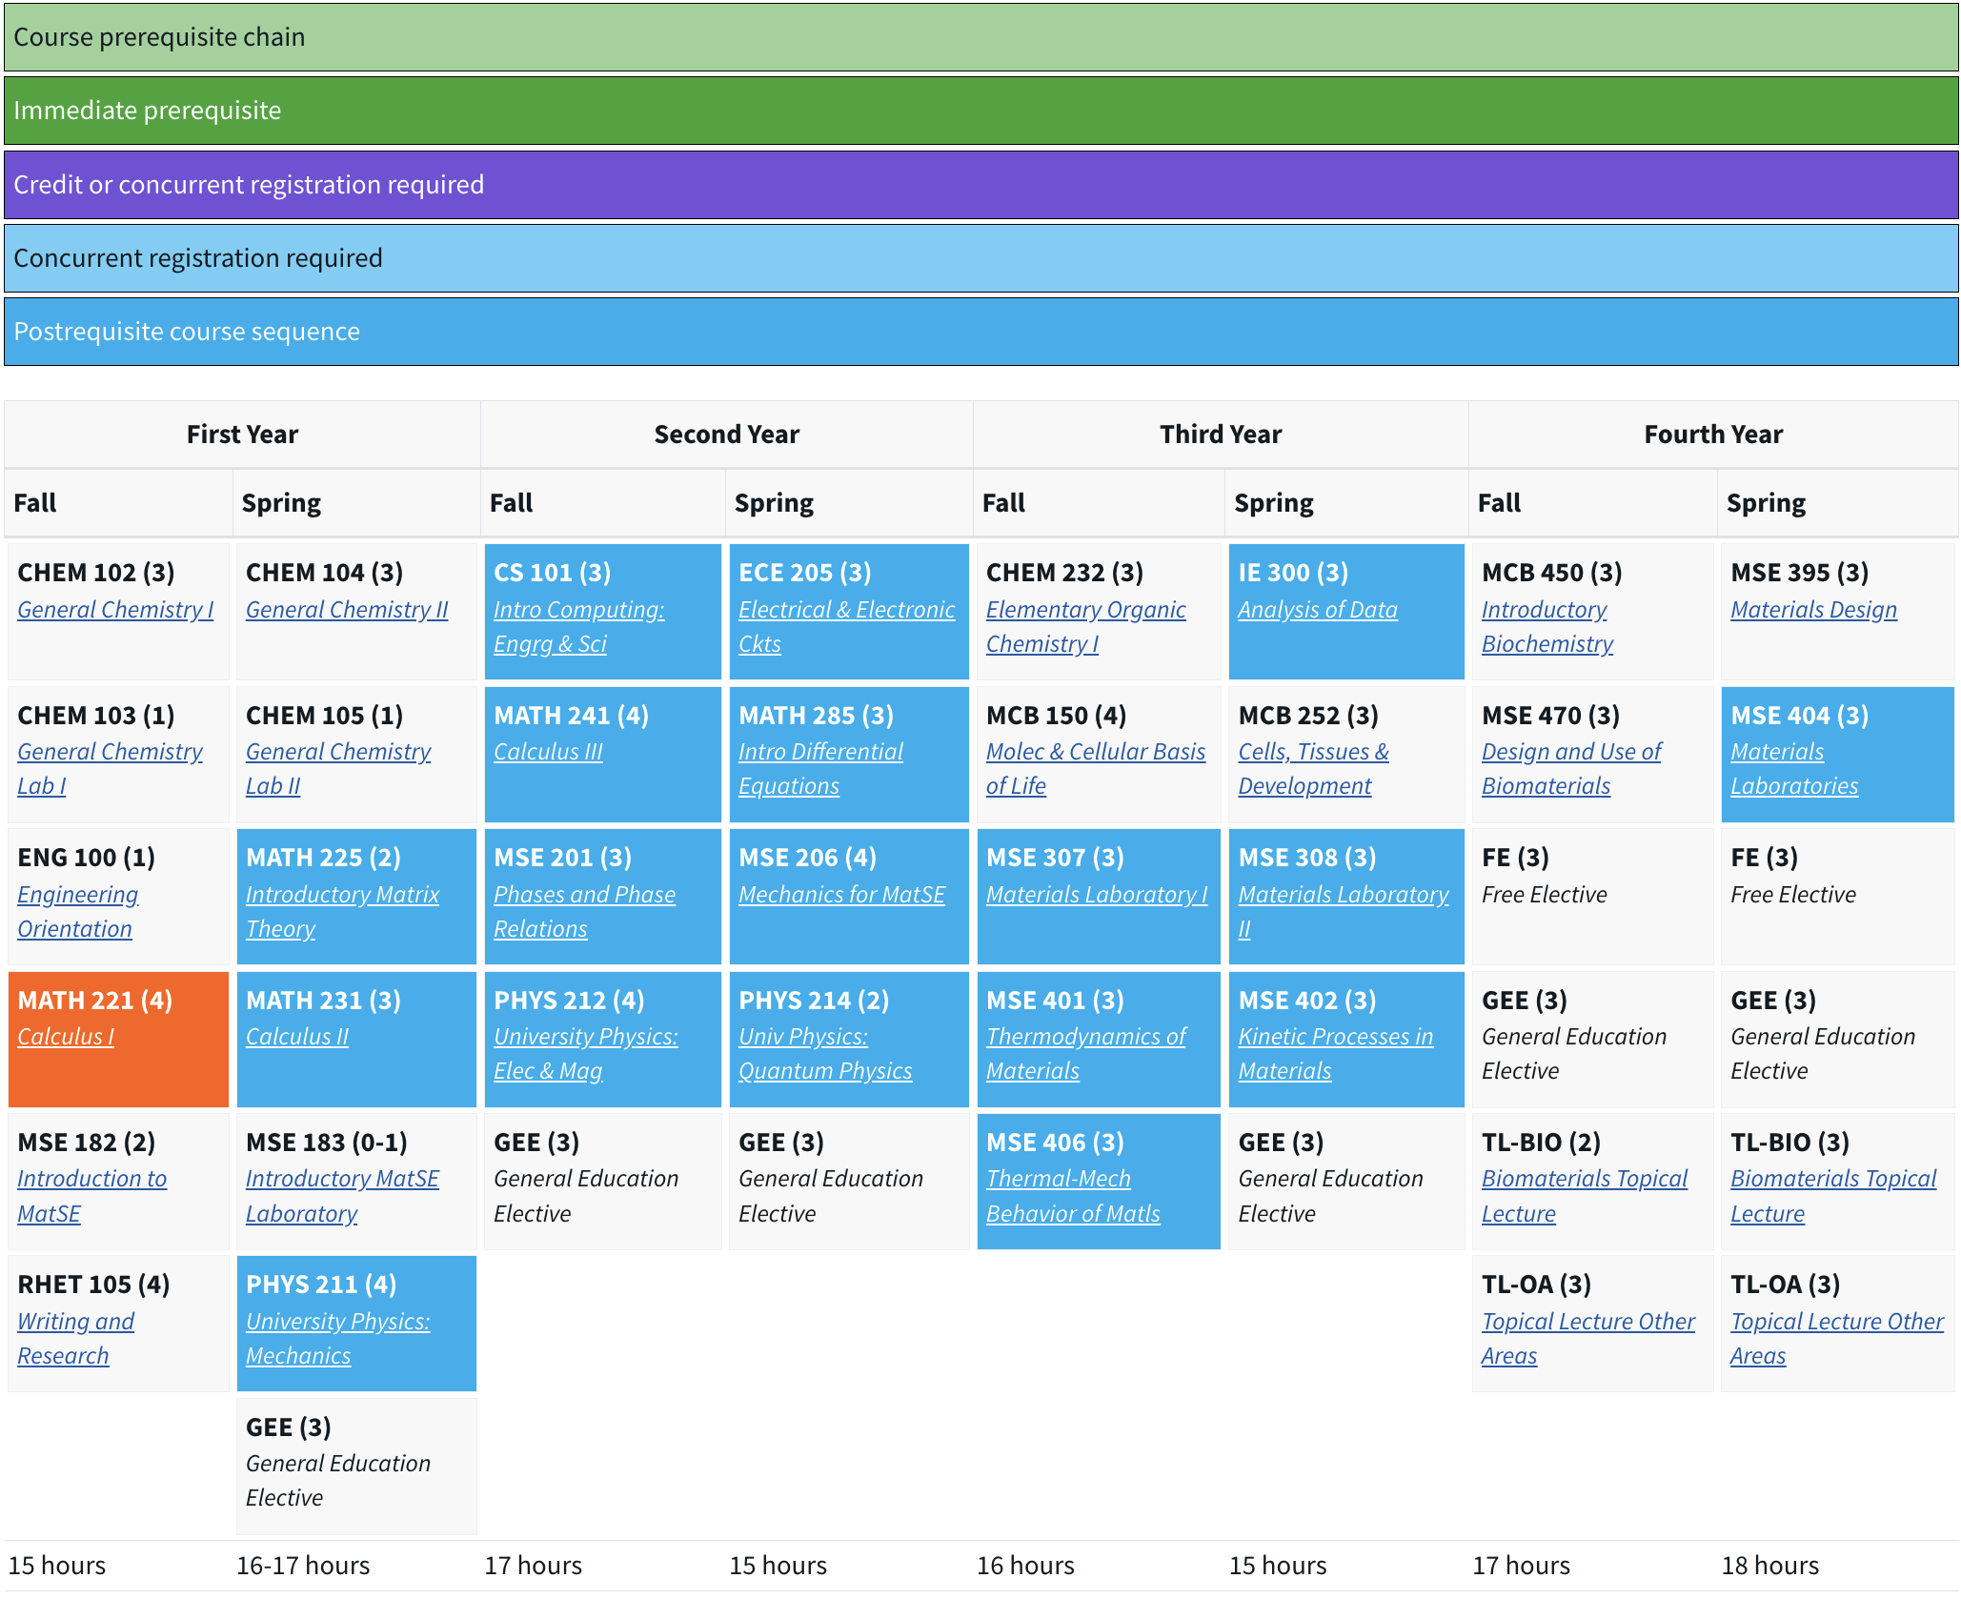Open Design and Use of Biomaterials link

1571,769
